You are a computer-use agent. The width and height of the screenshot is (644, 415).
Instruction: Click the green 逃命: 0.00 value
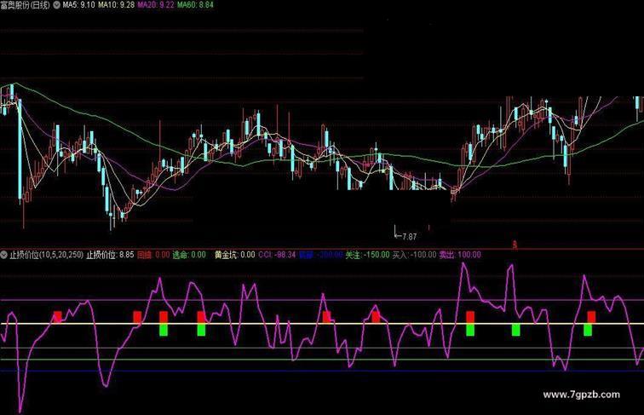pos(189,255)
